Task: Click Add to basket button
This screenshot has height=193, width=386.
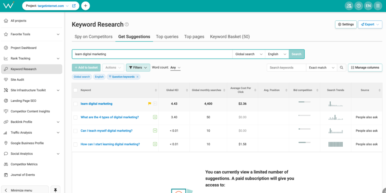Action: click(86, 68)
